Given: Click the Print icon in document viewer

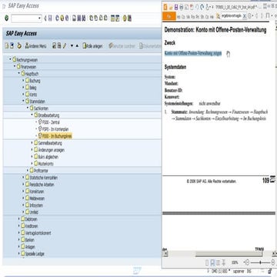Looking at the screenshot, I should point(182,7).
